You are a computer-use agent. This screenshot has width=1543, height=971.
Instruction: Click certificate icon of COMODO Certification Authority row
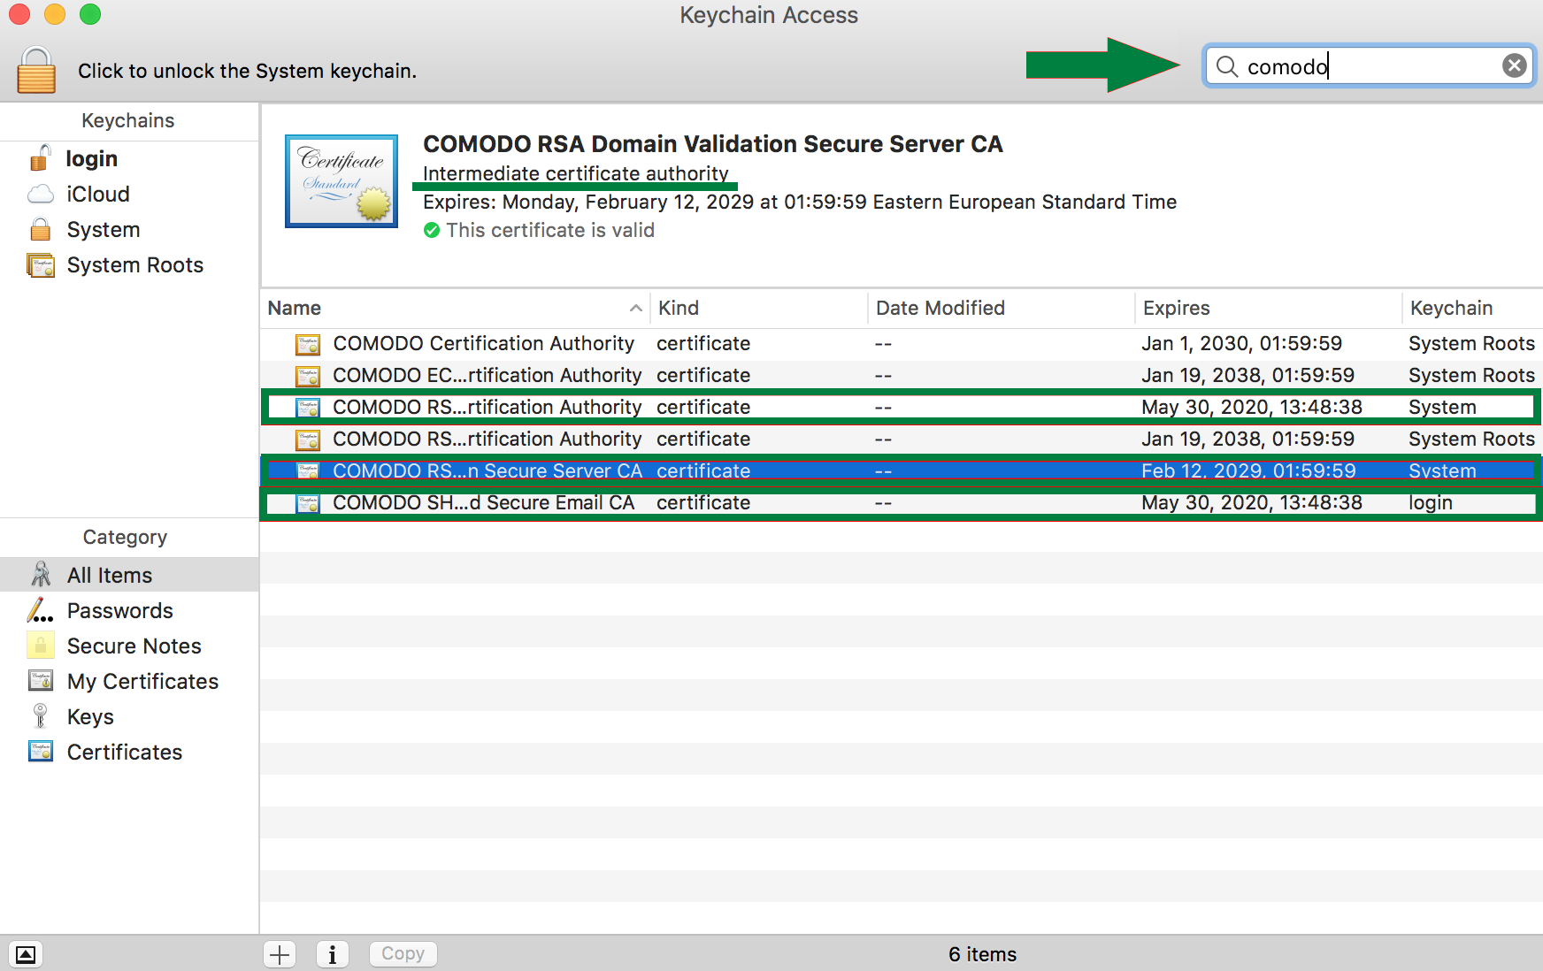point(308,344)
